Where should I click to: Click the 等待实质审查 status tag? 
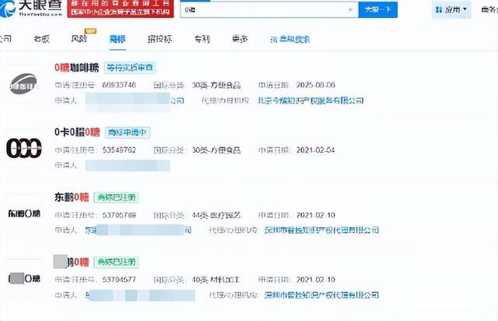130,68
